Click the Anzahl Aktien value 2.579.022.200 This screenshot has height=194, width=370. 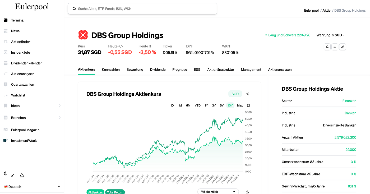[x=345, y=137]
